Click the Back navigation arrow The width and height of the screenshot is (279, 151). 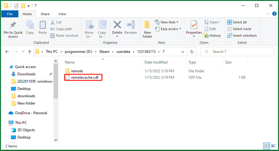point(7,52)
